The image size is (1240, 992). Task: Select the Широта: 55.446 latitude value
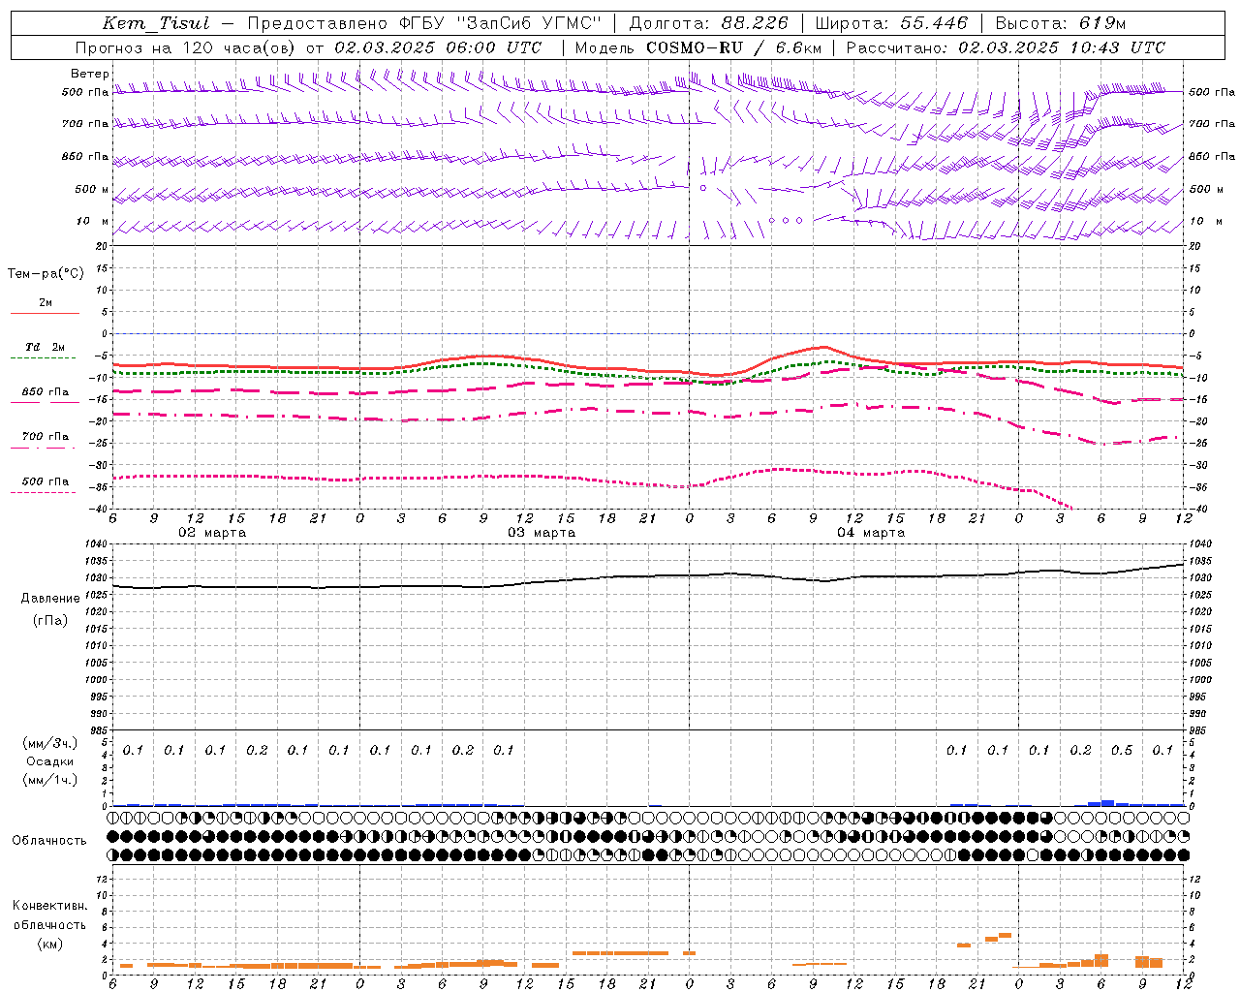pyautogui.click(x=891, y=23)
